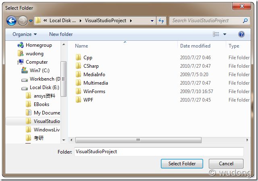This screenshot has height=181, width=258.
Task: Select Homegroup in navigation pane
Action: (x=39, y=45)
